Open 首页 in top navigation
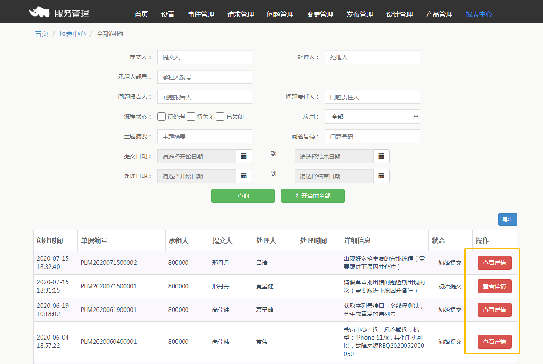The image size is (543, 364). 141,14
